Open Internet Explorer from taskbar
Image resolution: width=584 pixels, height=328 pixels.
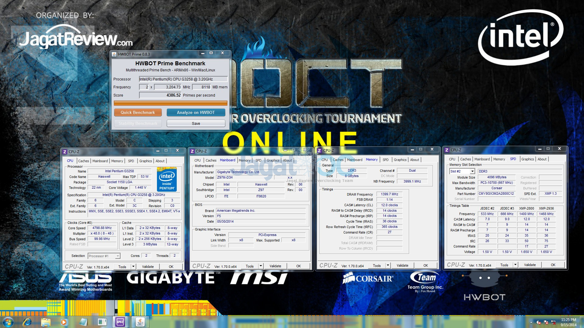tap(27, 322)
